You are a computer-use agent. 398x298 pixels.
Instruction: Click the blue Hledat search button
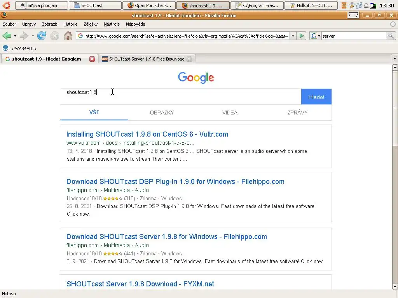[x=316, y=97]
